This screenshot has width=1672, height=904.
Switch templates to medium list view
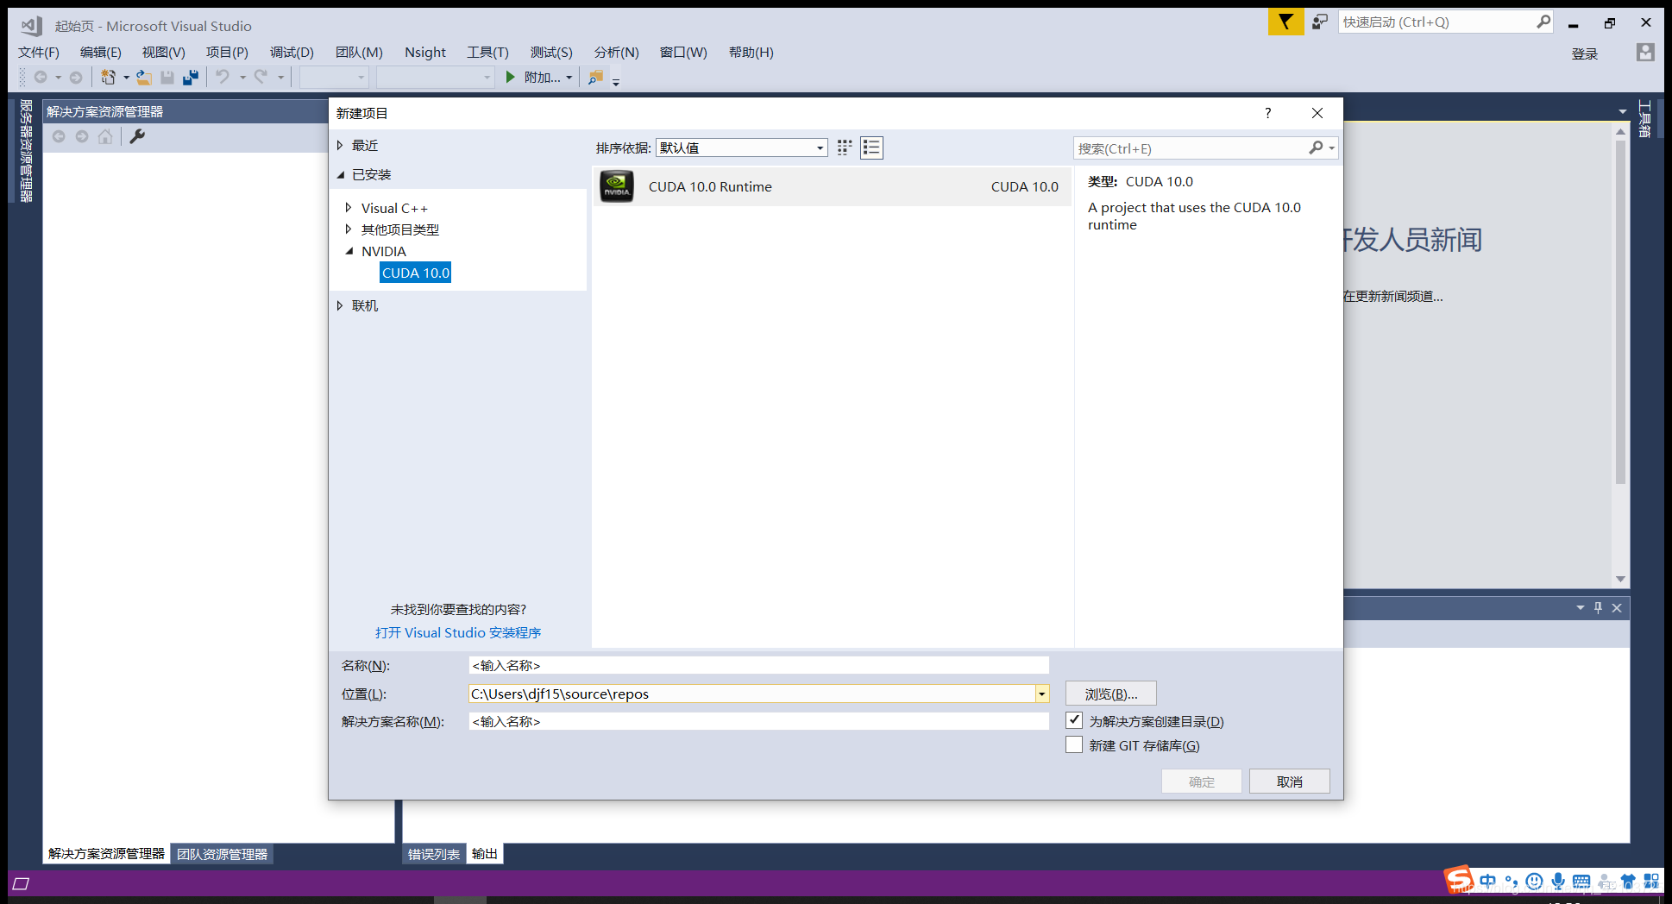(871, 148)
